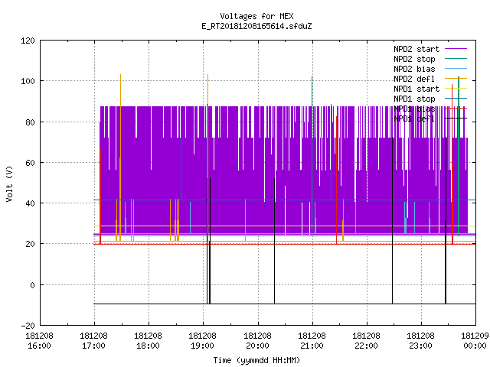The height and width of the screenshot is (367, 490).
Task: Select the E_RT20181208165614.sfduZ filename text
Action: pyautogui.click(x=256, y=26)
